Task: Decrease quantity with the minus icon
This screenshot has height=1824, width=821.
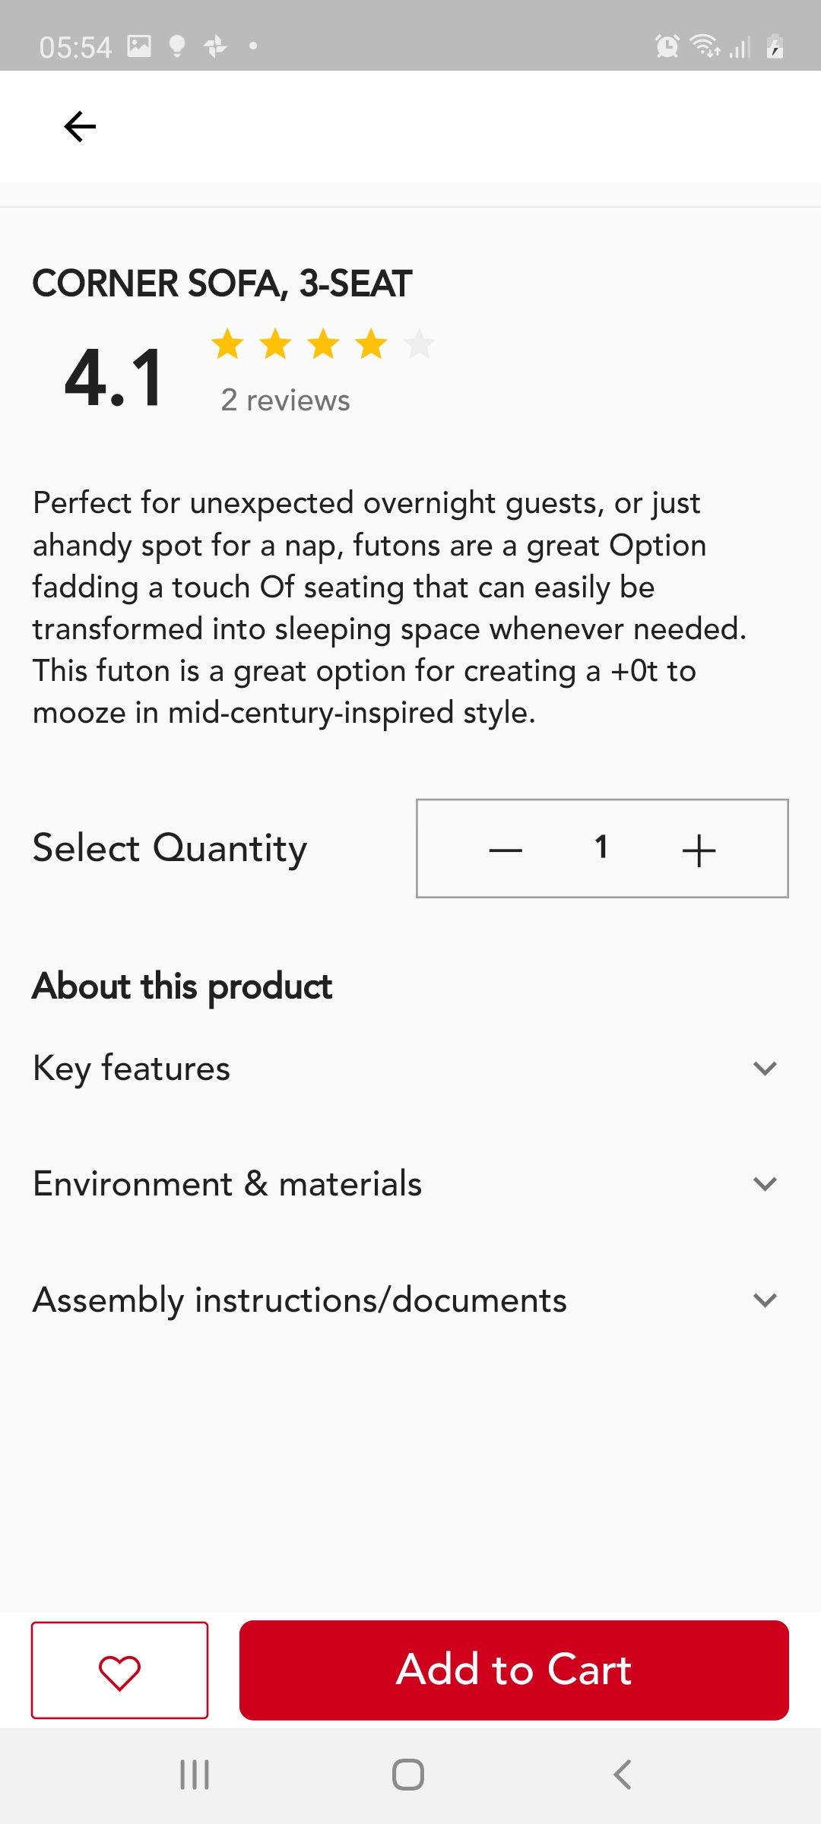Action: coord(506,850)
